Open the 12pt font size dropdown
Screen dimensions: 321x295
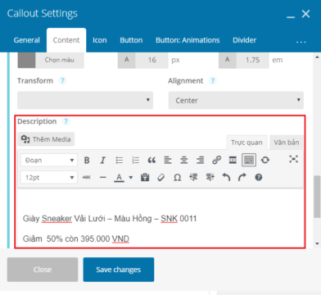[x=49, y=178]
